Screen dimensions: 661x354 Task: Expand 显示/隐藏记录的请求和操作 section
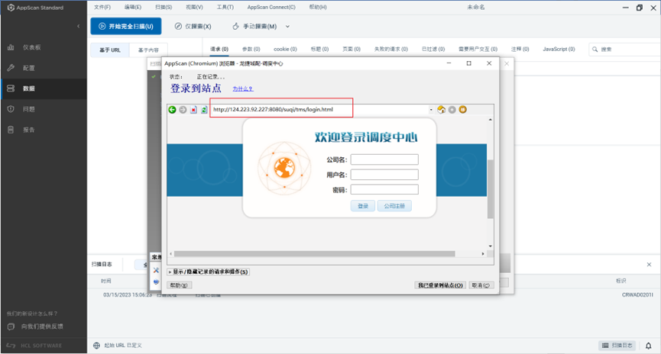(209, 272)
